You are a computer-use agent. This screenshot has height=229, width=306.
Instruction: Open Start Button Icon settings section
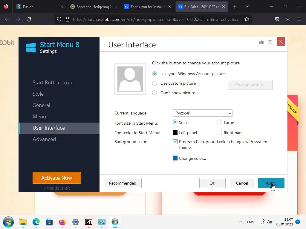coord(52,83)
